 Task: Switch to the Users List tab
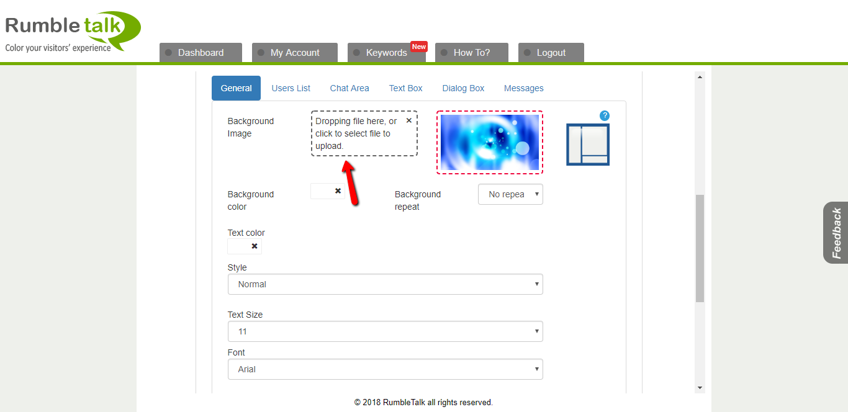(291, 88)
